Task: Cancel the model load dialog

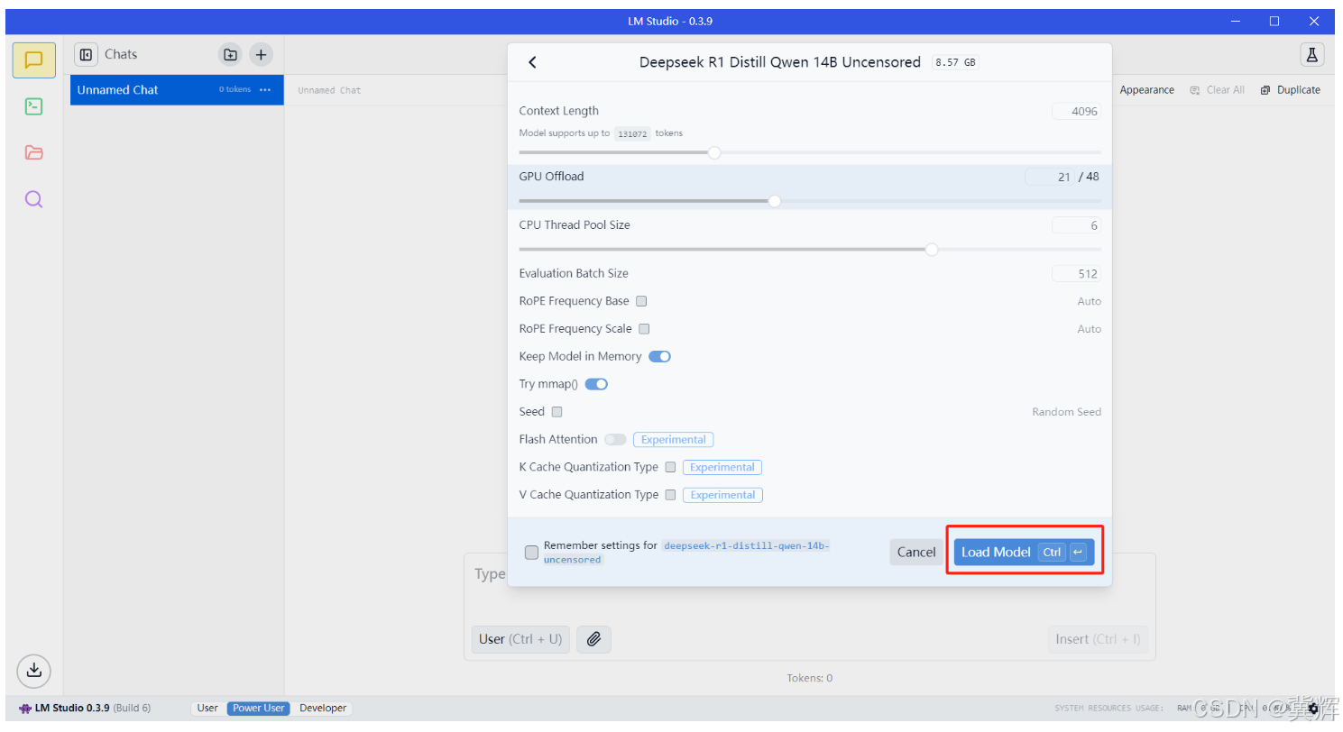Action: [916, 553]
